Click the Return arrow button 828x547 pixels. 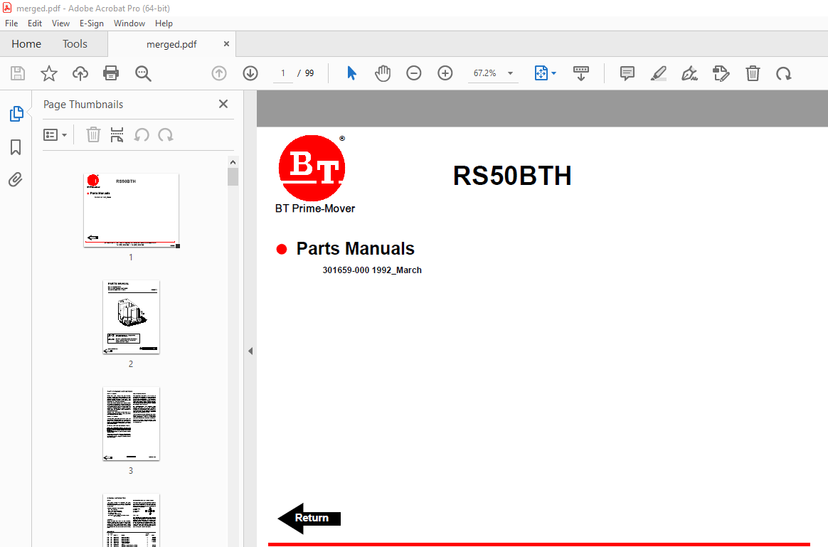[x=309, y=518]
